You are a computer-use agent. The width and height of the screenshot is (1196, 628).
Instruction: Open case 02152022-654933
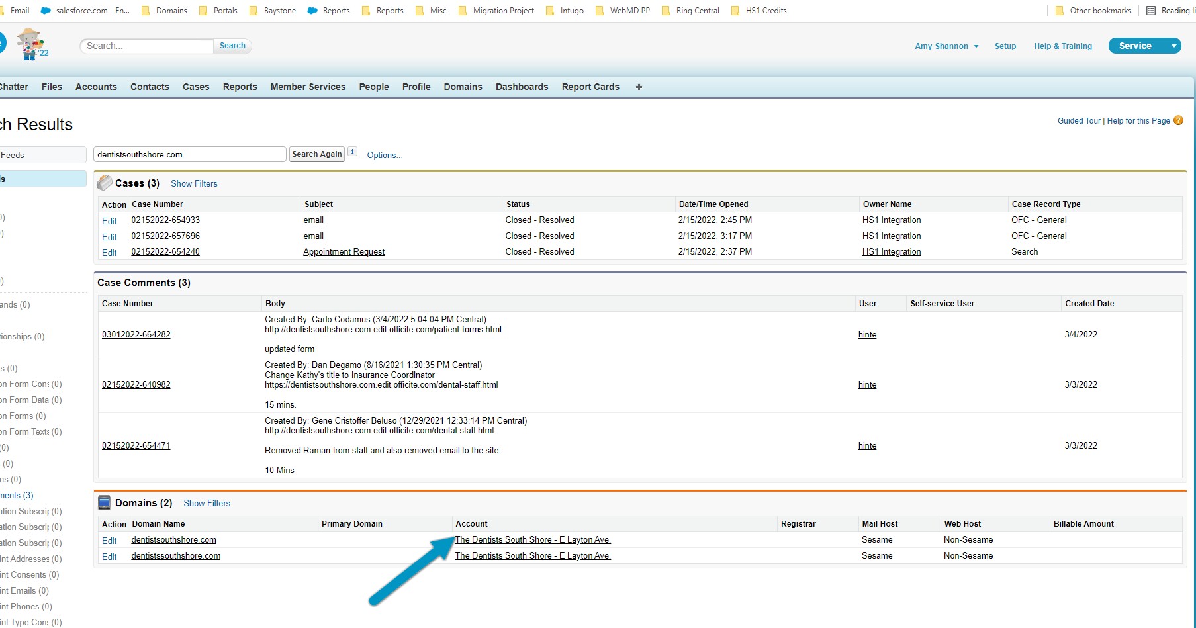165,220
